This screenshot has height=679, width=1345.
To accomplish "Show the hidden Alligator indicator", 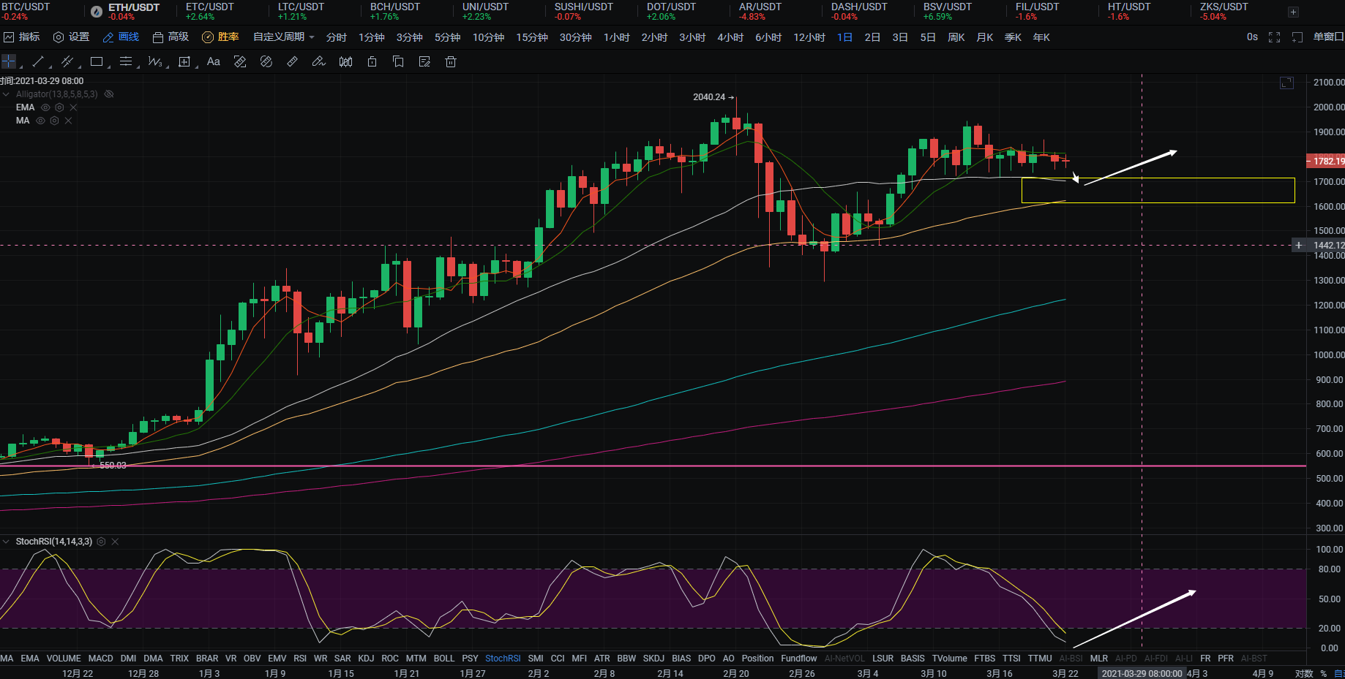I will point(109,94).
